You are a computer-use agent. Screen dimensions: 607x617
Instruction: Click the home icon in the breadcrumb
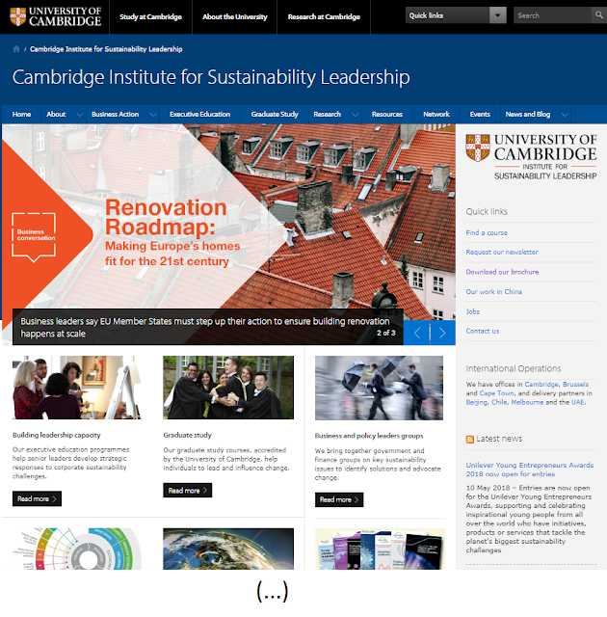[x=16, y=49]
